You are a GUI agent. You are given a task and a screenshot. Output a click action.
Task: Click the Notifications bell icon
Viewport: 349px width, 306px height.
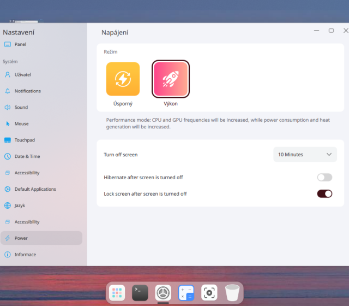pyautogui.click(x=8, y=91)
